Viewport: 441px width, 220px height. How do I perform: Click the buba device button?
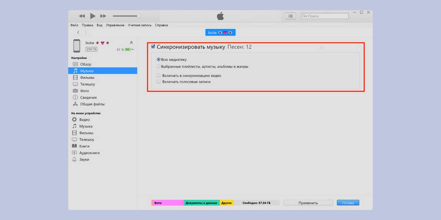(220, 33)
